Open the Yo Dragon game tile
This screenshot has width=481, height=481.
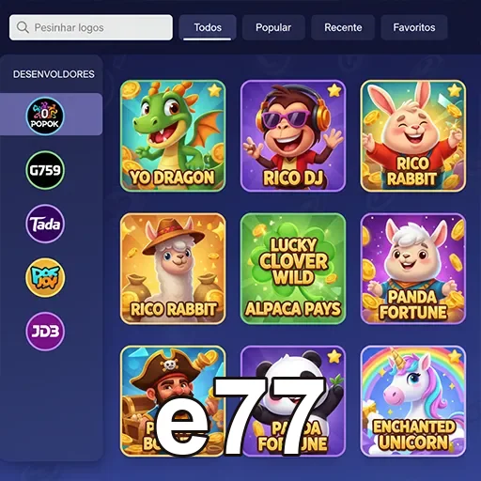click(x=173, y=135)
